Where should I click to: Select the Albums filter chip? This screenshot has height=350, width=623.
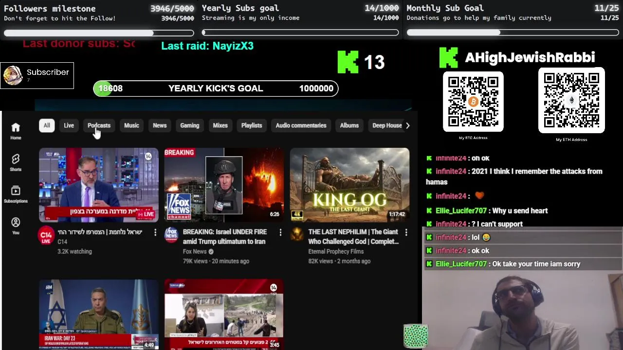coord(349,125)
